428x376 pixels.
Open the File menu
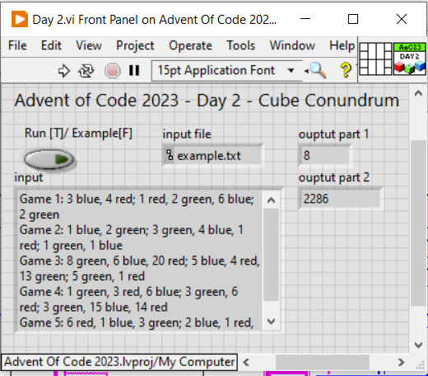17,45
